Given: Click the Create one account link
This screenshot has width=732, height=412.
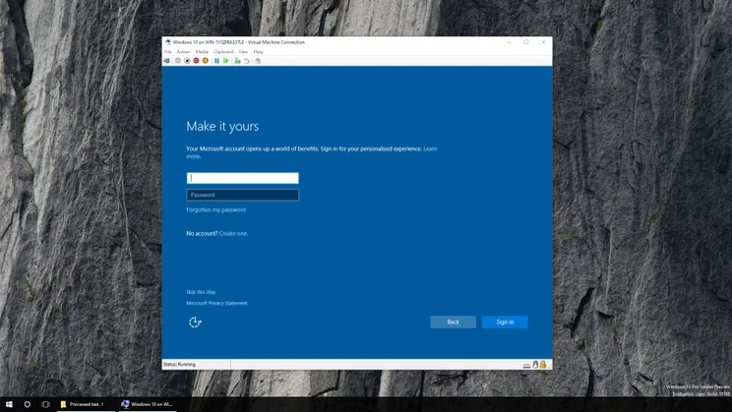Looking at the screenshot, I should tap(233, 233).
